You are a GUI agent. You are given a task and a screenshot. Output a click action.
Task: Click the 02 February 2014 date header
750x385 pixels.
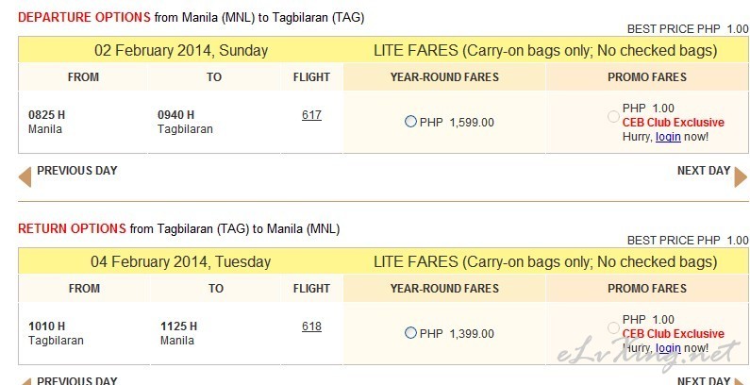tap(181, 50)
